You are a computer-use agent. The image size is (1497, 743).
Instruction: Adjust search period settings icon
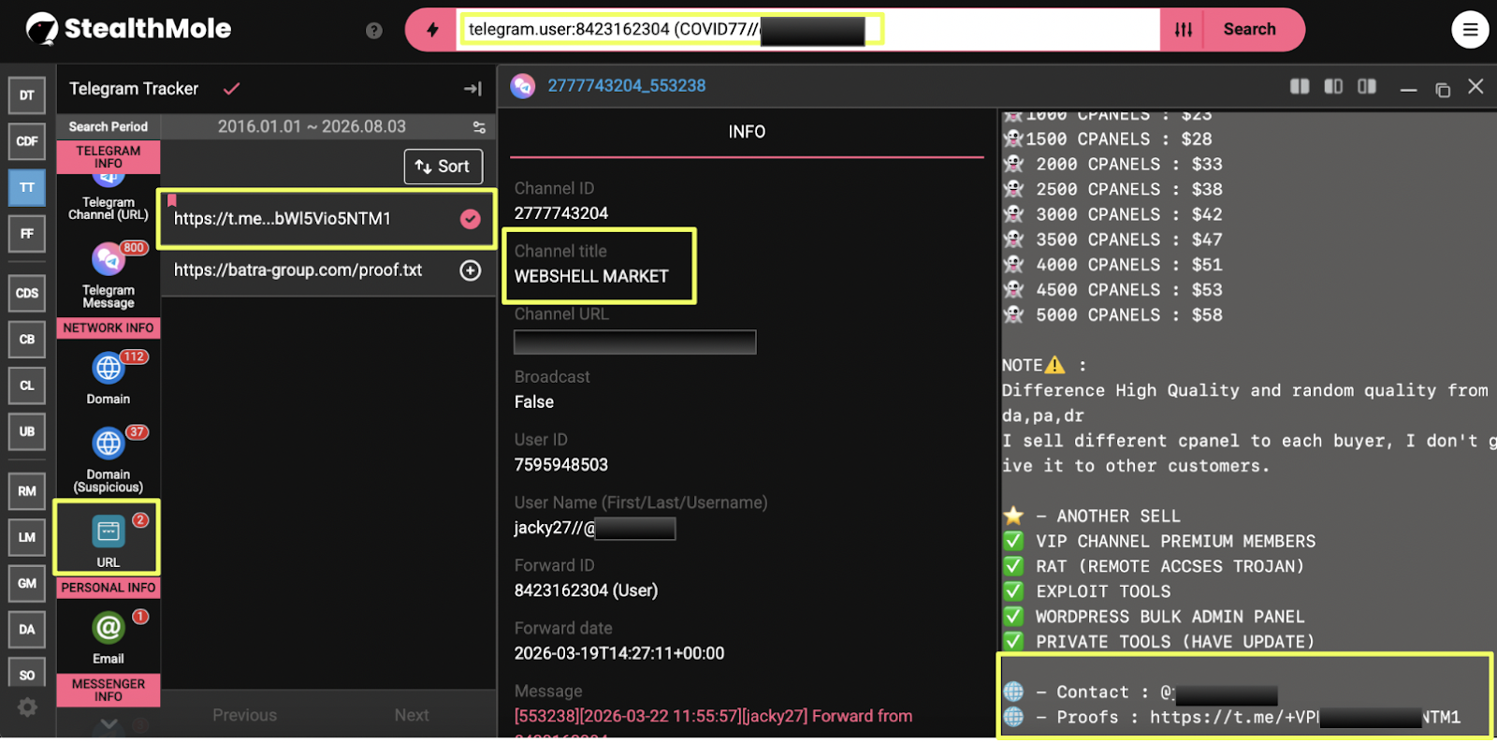pyautogui.click(x=479, y=127)
